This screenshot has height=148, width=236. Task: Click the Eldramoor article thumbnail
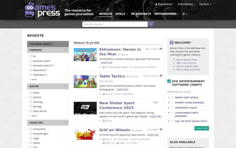(85, 54)
